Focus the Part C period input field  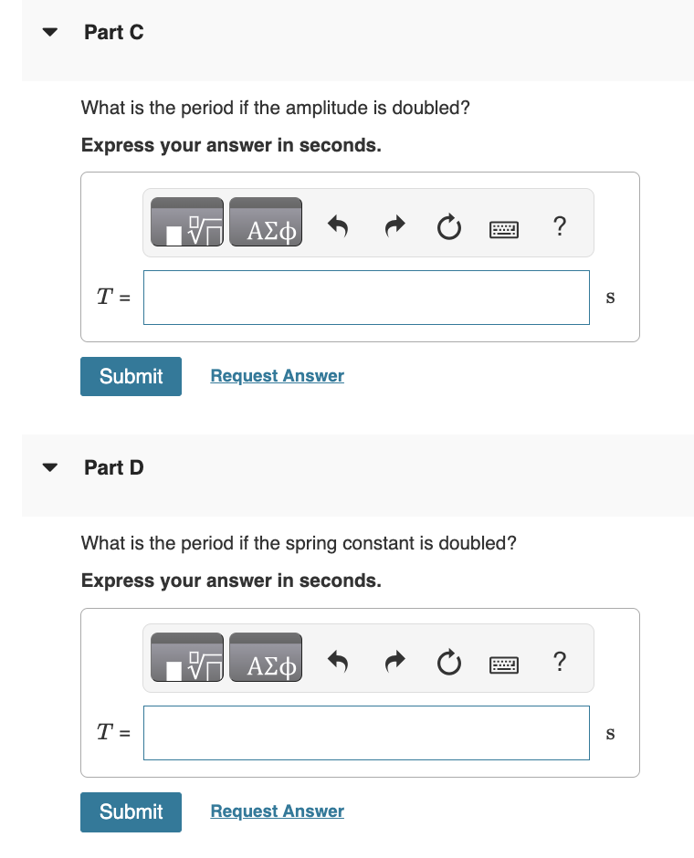pos(366,298)
